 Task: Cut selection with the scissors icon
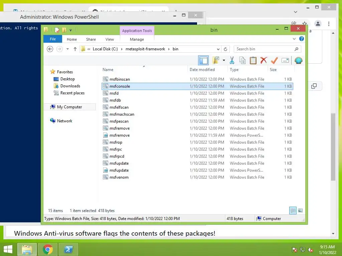click(x=232, y=60)
